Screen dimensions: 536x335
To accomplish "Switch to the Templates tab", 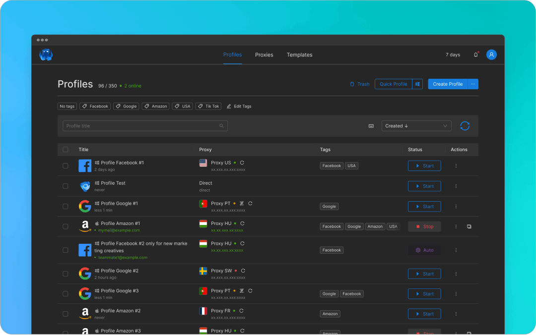I will pos(299,55).
